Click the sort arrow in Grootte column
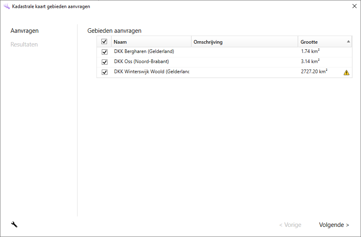Screen dimensions: 361x237 tap(348, 42)
